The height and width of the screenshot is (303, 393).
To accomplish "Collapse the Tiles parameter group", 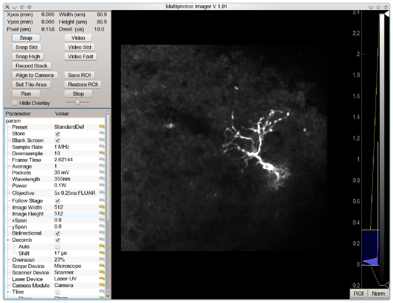I will 8,292.
